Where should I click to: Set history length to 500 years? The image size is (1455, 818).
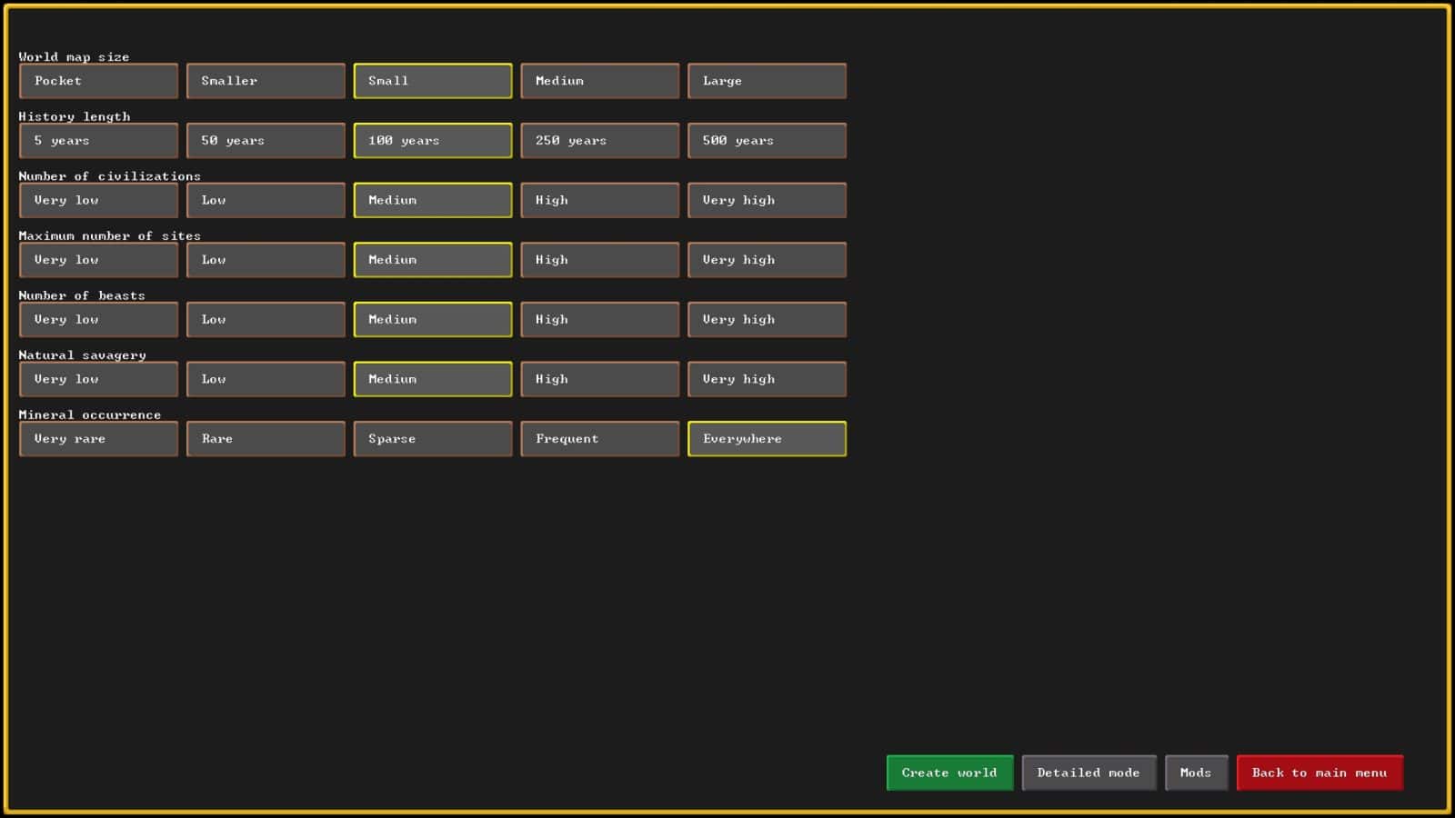coord(767,140)
